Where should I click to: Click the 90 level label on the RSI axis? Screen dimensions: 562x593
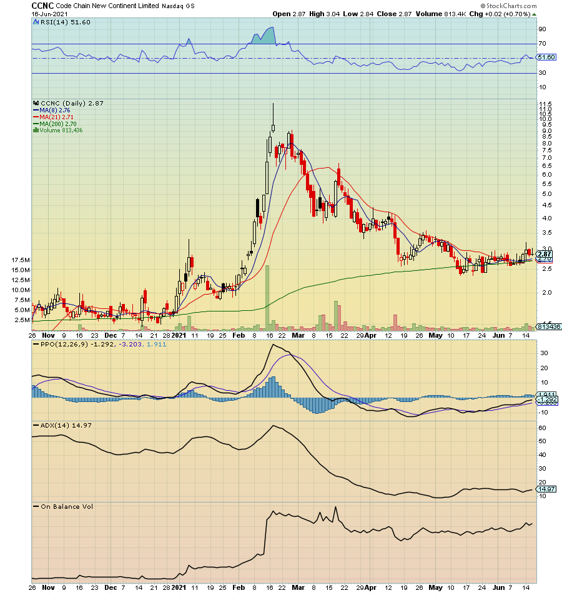pyautogui.click(x=542, y=29)
